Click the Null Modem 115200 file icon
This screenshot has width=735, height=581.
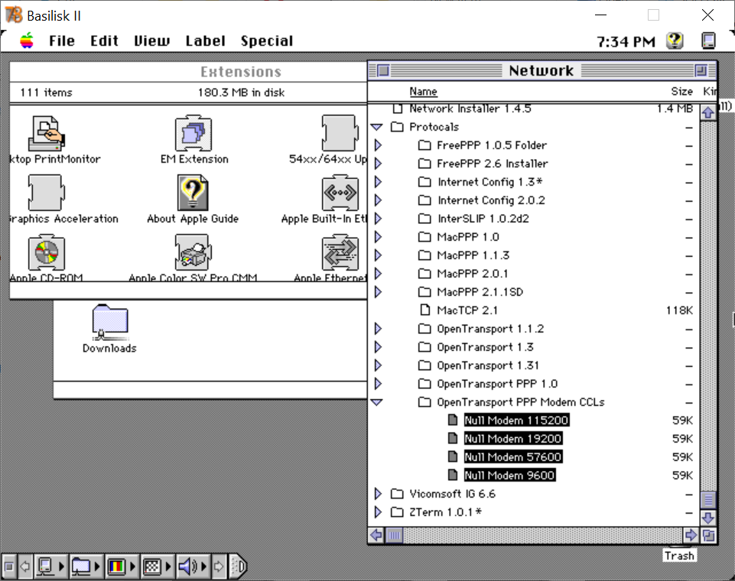[452, 420]
